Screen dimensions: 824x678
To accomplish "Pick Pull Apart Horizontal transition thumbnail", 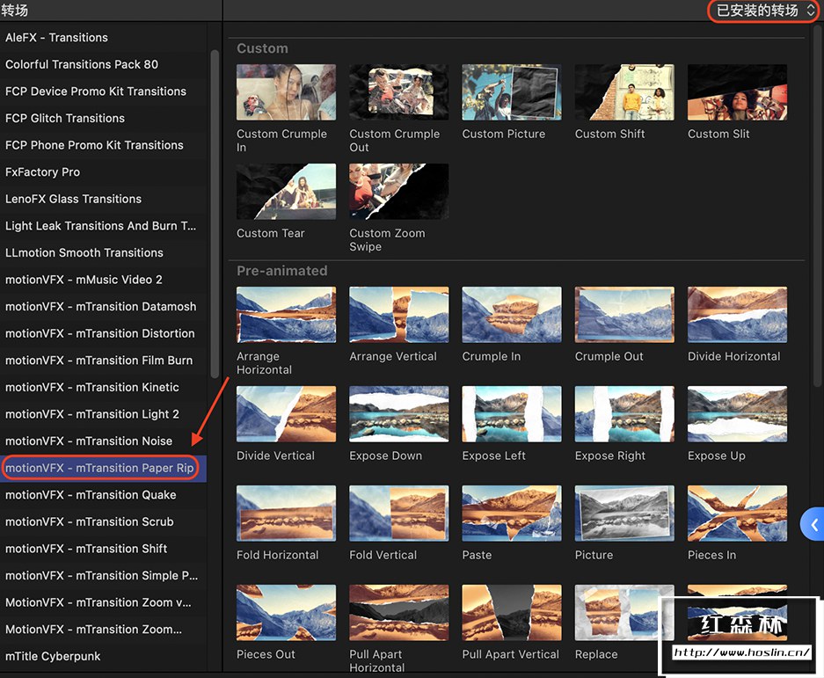I will pyautogui.click(x=399, y=612).
